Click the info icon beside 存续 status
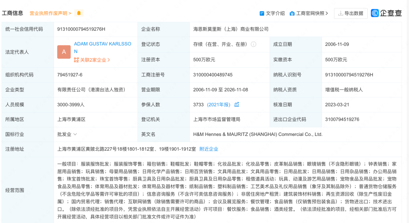 click(x=253, y=44)
